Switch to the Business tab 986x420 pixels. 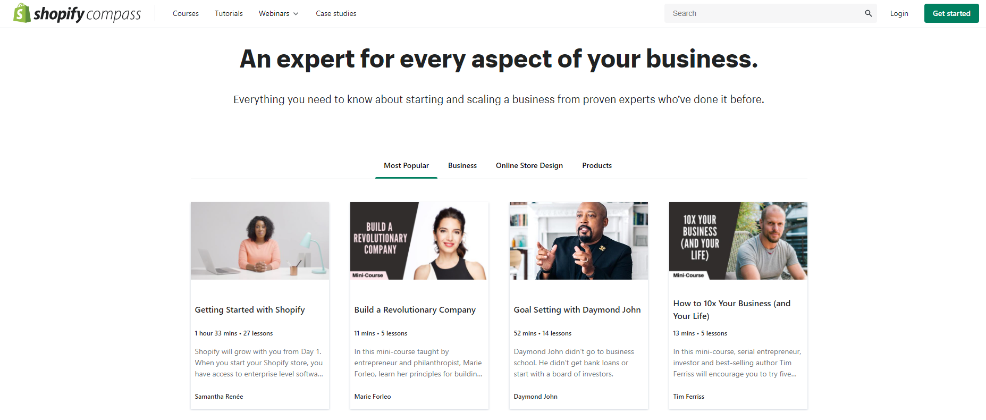point(462,165)
